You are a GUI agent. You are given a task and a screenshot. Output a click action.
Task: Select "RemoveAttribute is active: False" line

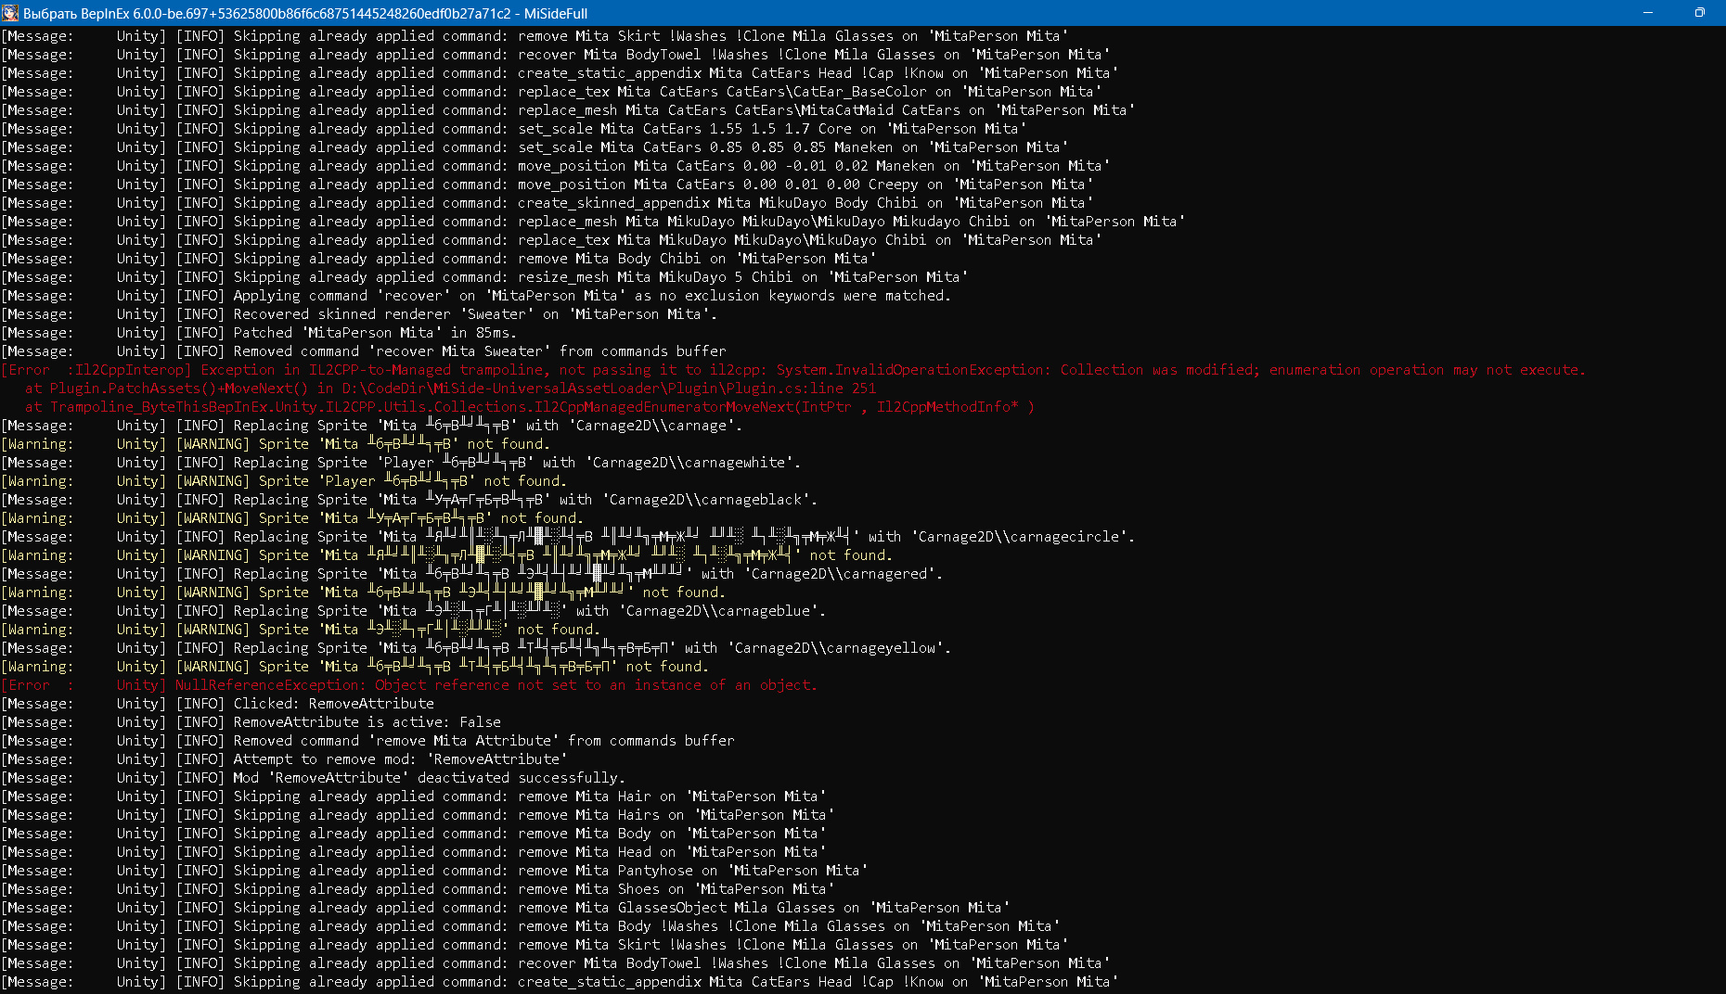[x=367, y=722]
